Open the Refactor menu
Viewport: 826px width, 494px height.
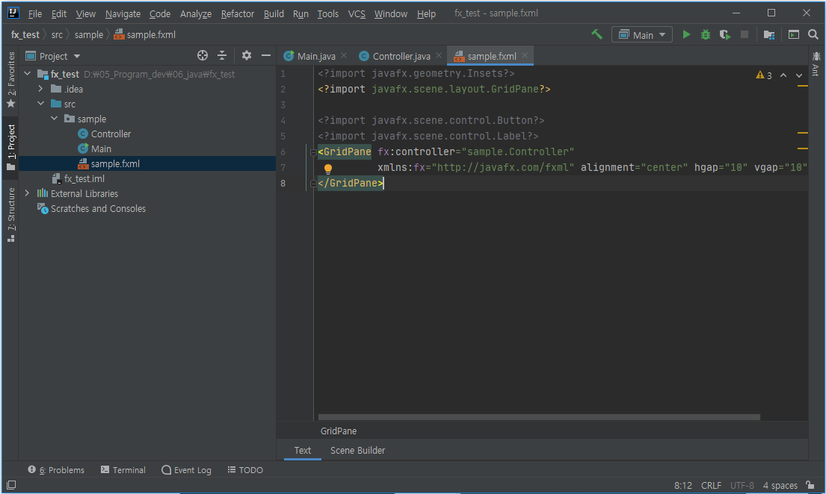click(238, 13)
